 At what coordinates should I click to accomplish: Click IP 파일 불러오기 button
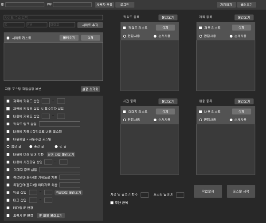point(51,215)
